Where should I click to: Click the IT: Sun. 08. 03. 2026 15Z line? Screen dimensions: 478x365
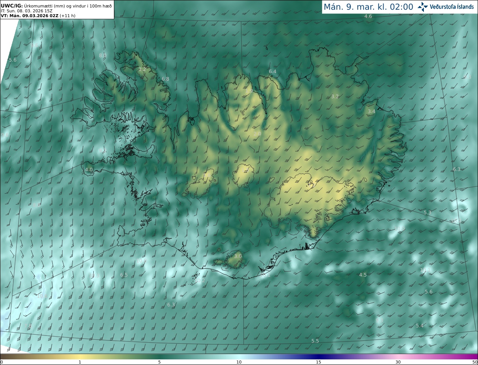[26, 11]
